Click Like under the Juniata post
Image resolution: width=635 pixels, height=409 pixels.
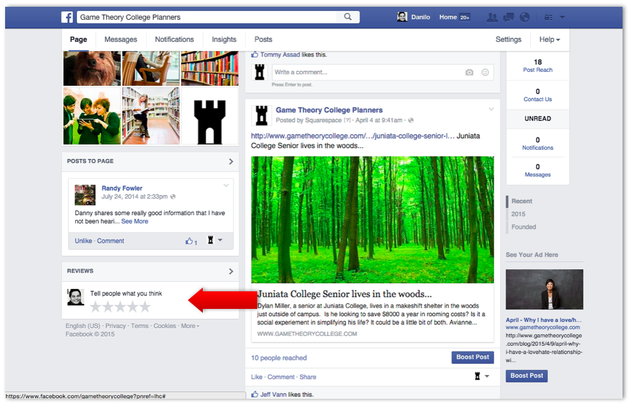[257, 377]
